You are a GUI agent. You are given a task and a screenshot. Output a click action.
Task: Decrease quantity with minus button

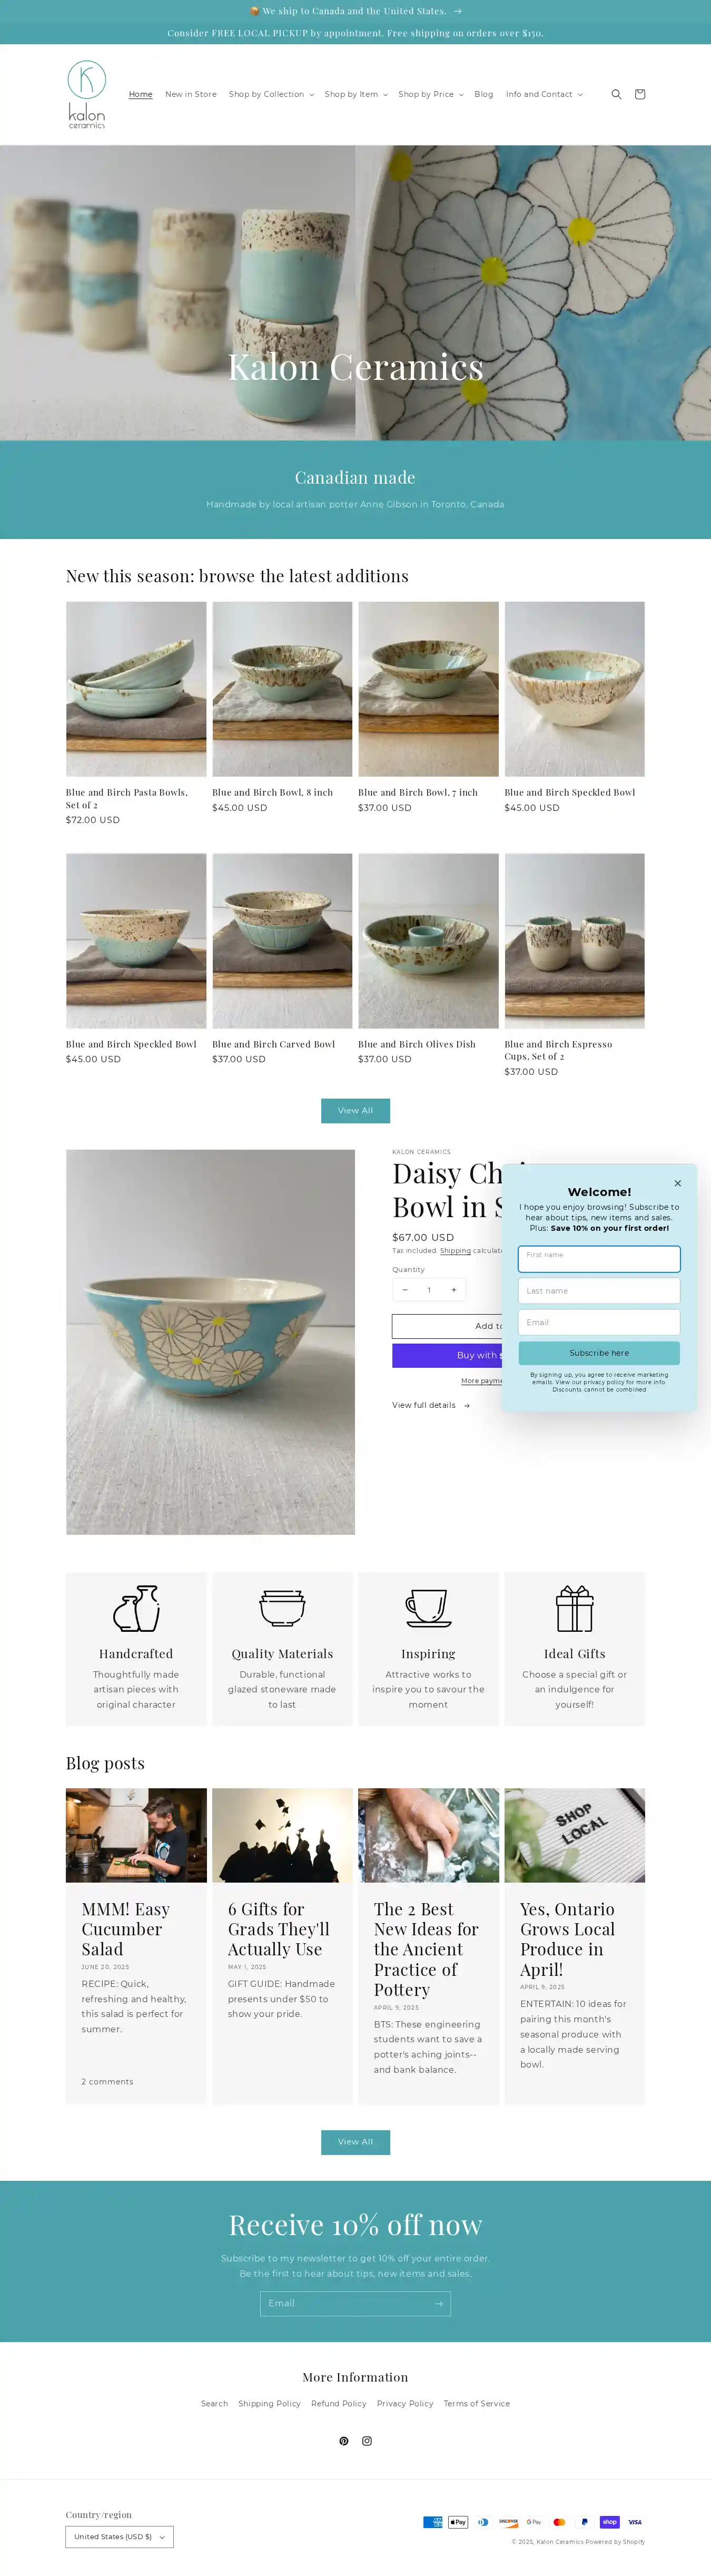coord(404,1290)
